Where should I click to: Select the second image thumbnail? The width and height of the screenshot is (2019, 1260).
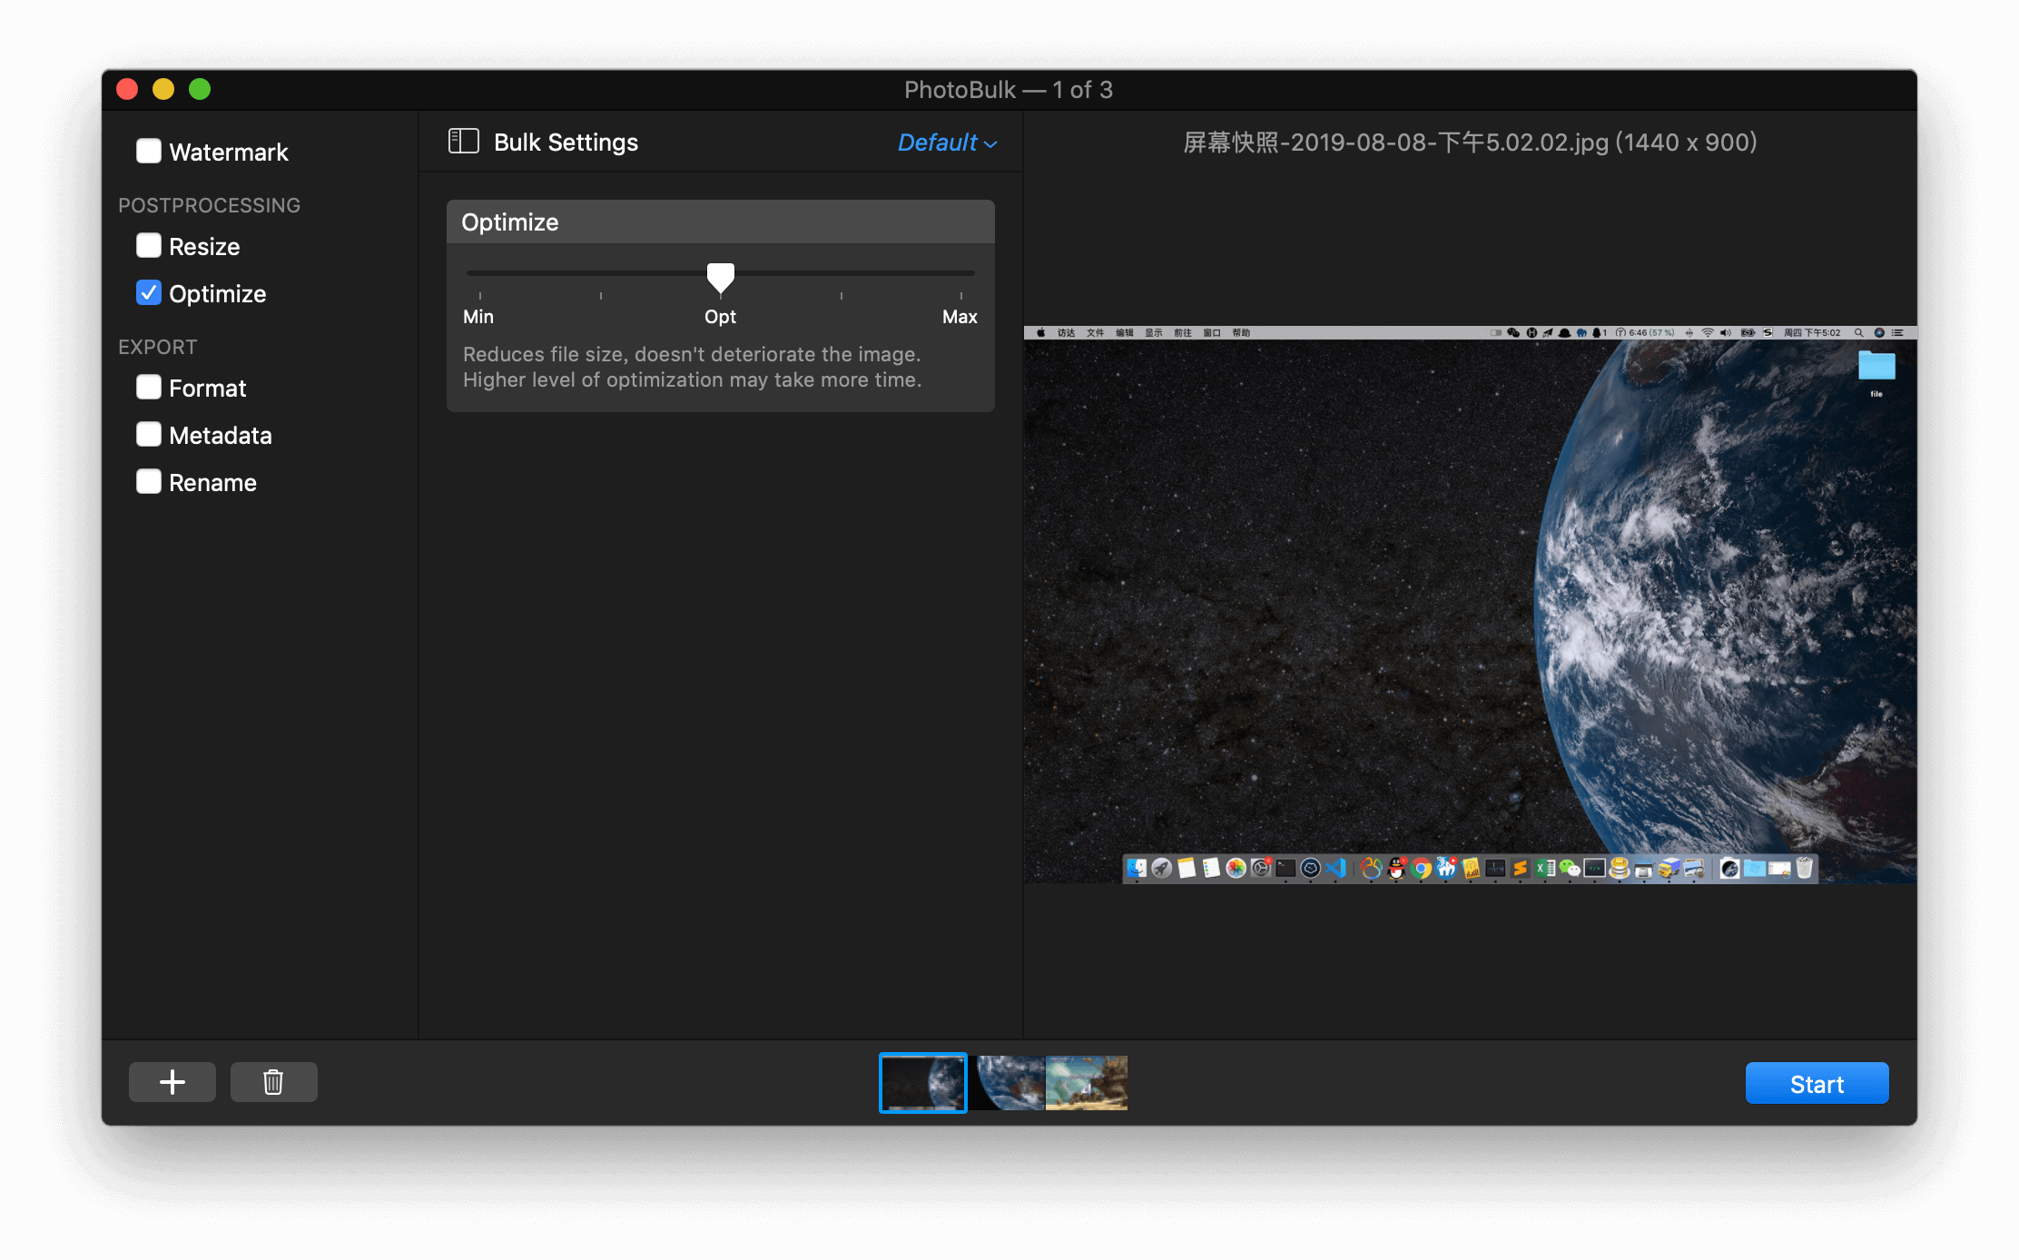(x=1011, y=1081)
